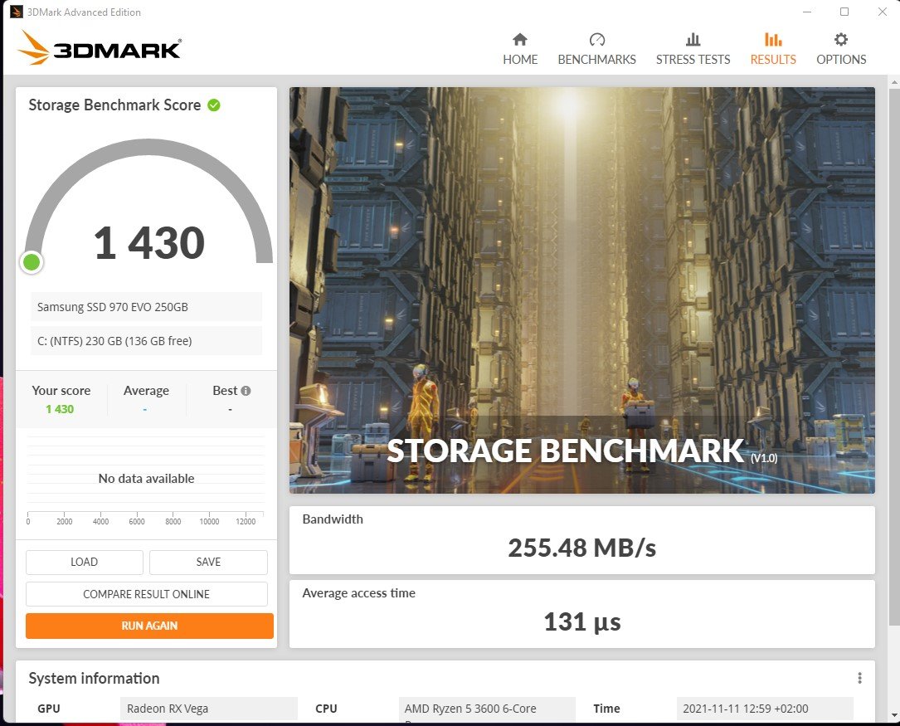Click the Home house icon
This screenshot has width=900, height=726.
pyautogui.click(x=520, y=39)
